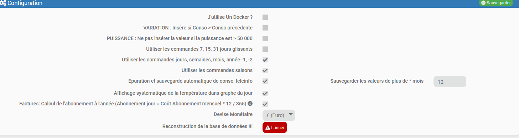Click the green checkmark icon in Sauvegarder
The width and height of the screenshot is (519, 138).
[x=483, y=2]
